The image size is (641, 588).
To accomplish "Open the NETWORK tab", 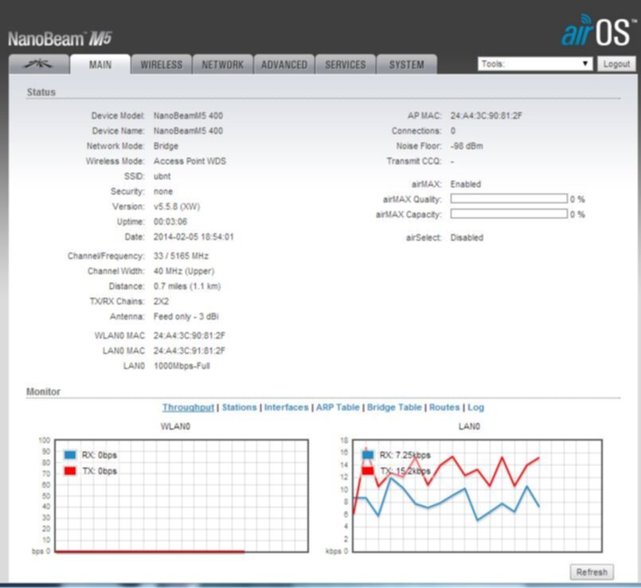I will (x=223, y=65).
